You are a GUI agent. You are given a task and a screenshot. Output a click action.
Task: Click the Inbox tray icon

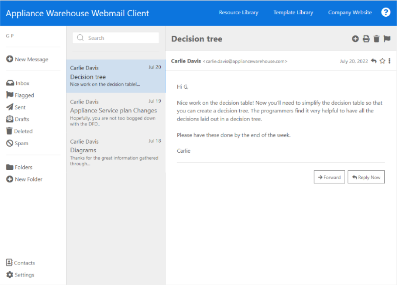click(10, 83)
